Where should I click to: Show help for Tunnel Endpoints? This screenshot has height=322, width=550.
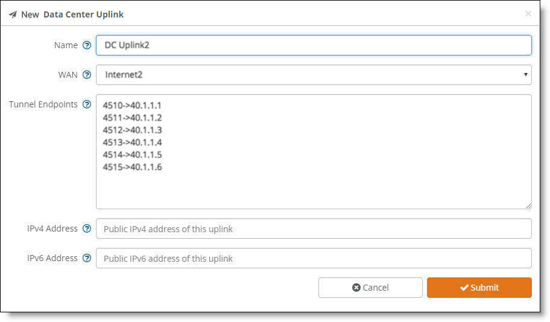(x=87, y=104)
